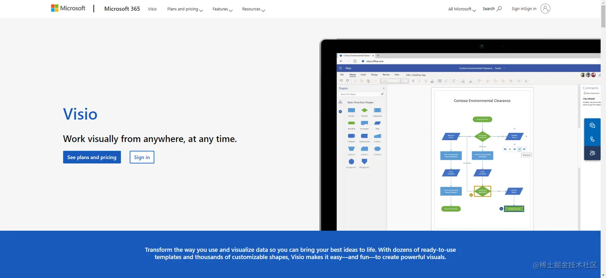Viewport: 606px width, 278px height.
Task: Click the people icon in the floating side panel
Action: pyautogui.click(x=592, y=153)
